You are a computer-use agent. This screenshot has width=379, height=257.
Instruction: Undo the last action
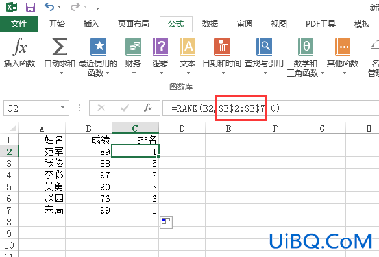coord(49,6)
